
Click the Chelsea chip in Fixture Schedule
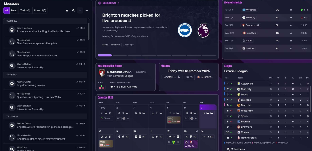[248, 48]
